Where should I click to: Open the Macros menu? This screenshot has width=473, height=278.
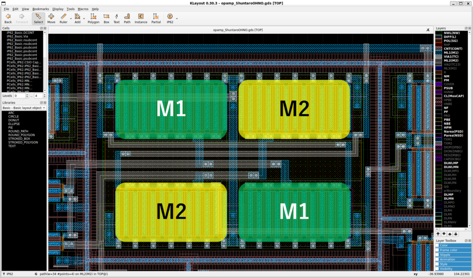83,9
